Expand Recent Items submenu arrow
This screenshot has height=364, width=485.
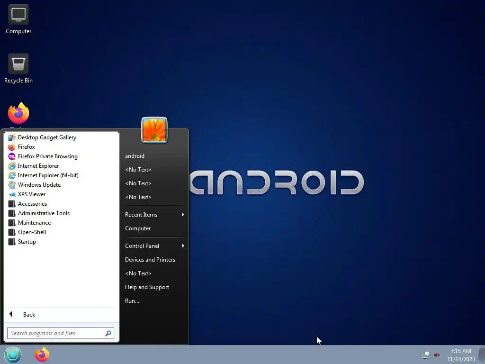pos(183,215)
